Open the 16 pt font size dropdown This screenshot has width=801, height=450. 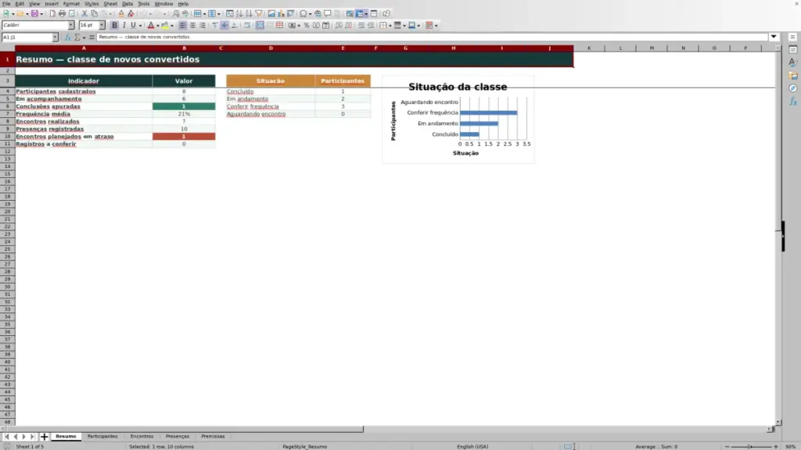[102, 26]
